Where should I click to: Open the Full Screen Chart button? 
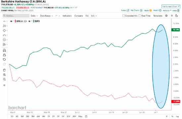(171, 7)
